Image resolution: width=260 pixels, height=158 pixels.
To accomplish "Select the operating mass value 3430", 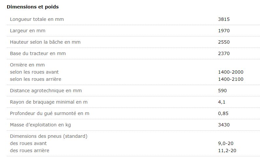I will point(224,125).
